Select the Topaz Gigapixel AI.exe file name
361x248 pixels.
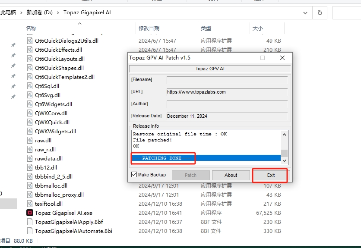pos(63,213)
